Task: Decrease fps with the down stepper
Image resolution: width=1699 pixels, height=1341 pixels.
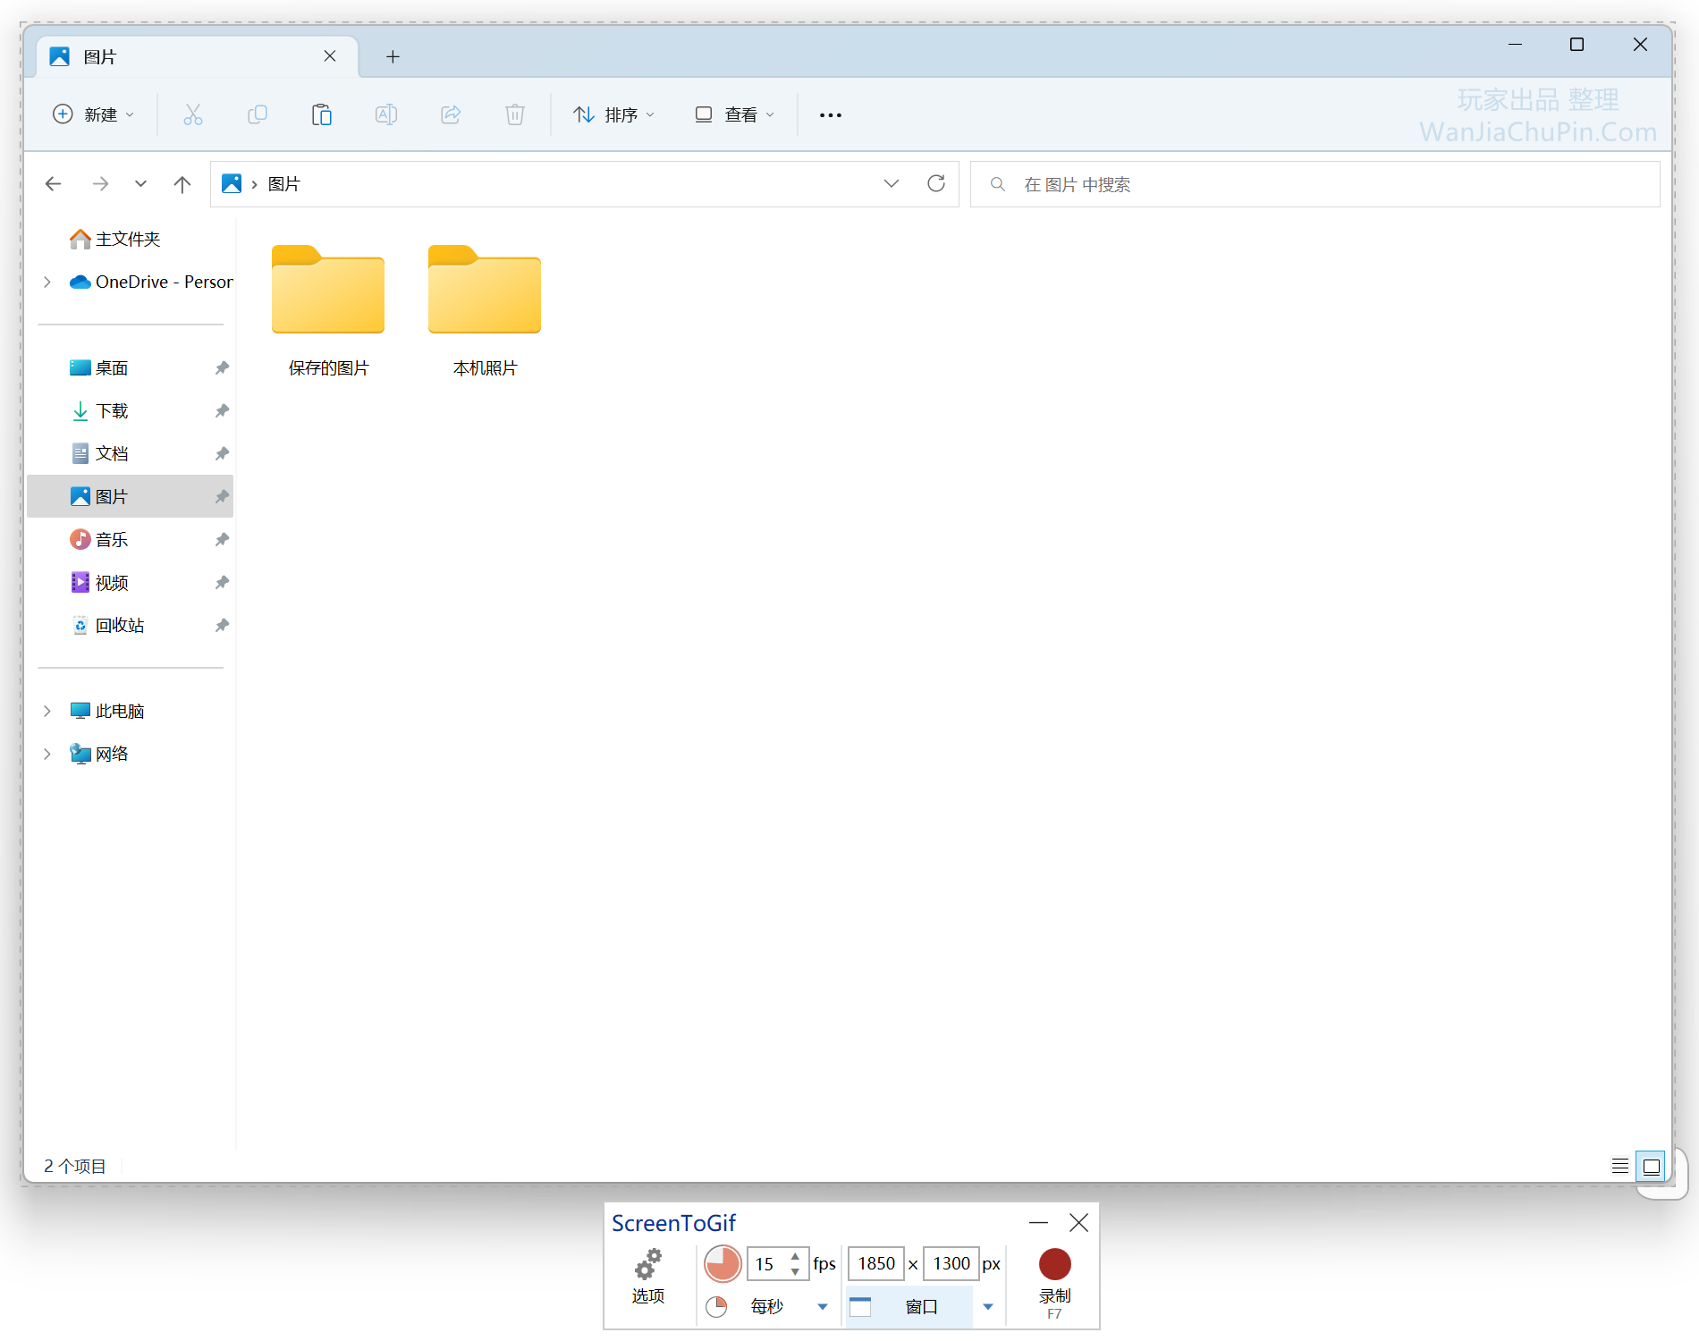Action: coord(795,1271)
